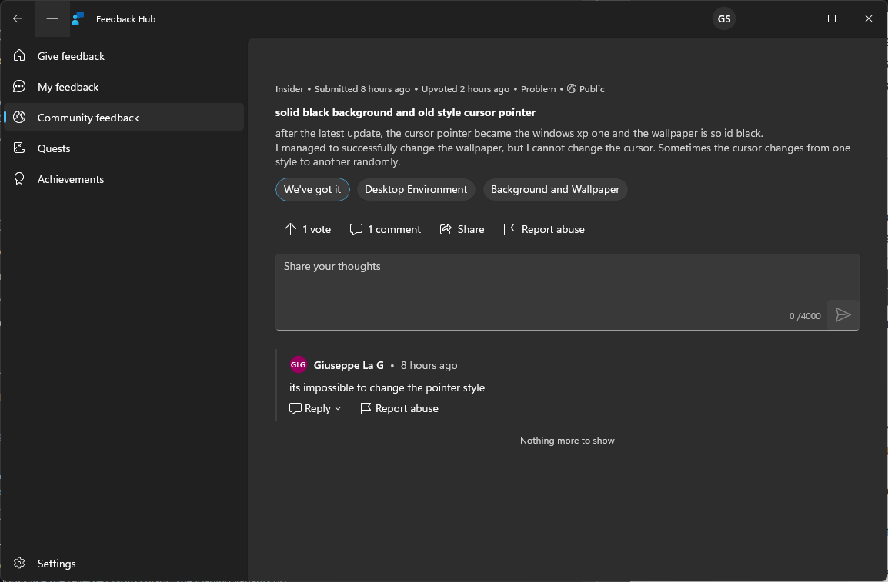Maximize the Feedback Hub window
The height and width of the screenshot is (582, 888).
[x=831, y=18]
